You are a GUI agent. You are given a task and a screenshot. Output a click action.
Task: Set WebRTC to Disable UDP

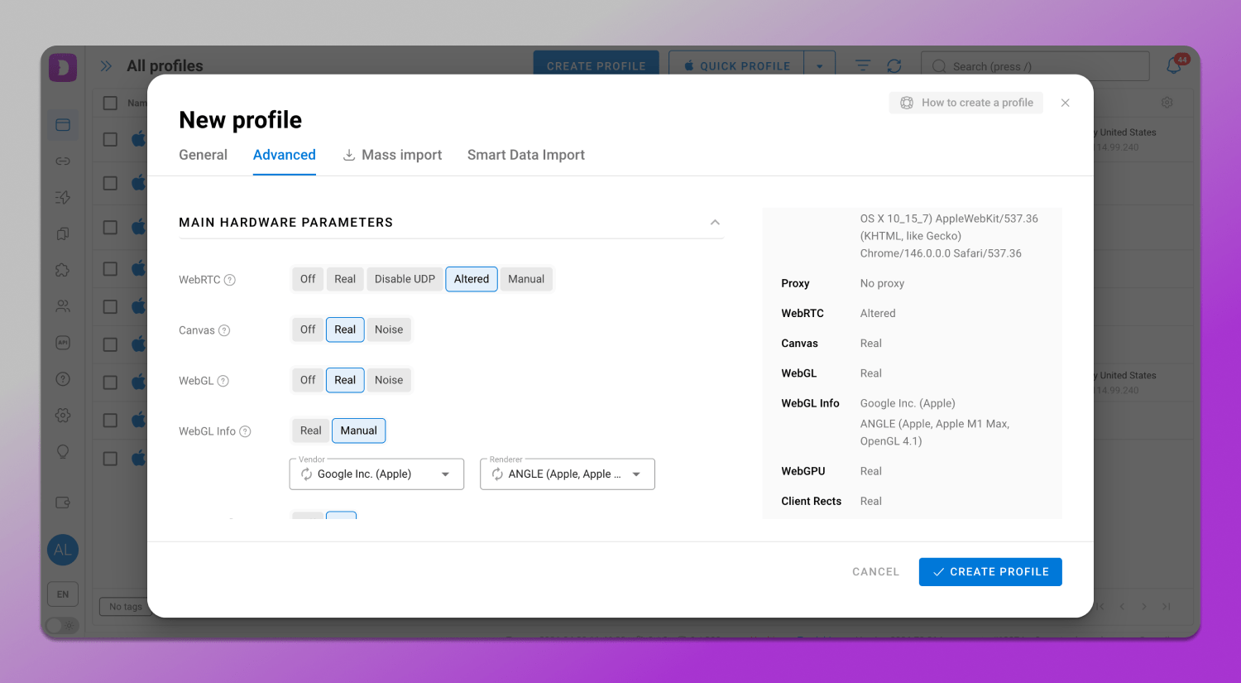[x=405, y=279]
